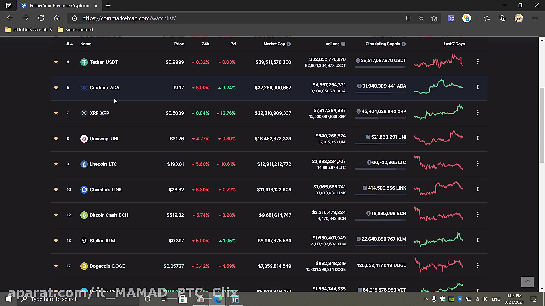Open Favorites list icon in toolbar
The image size is (545, 306).
point(487,18)
